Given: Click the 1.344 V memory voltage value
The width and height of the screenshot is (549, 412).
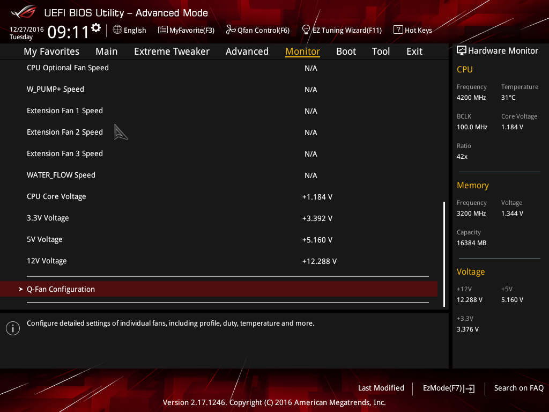Looking at the screenshot, I should pos(512,214).
